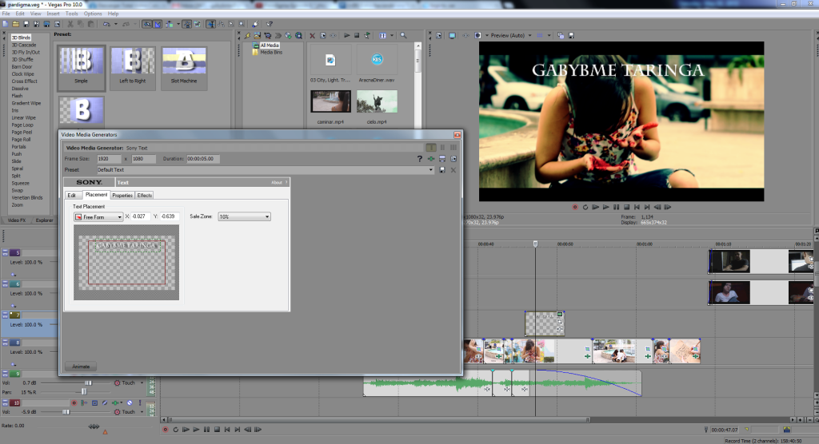The image size is (819, 444).
Task: Select the Cross Effect transition in the list
Action: pos(25,81)
